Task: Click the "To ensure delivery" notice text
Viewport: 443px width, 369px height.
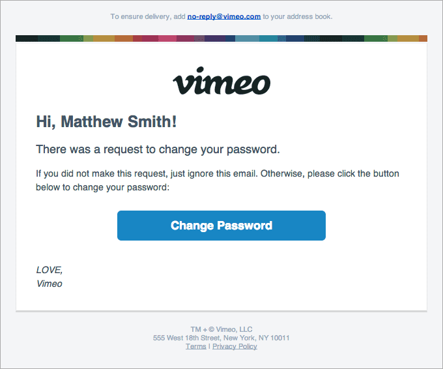Action: tap(148, 16)
